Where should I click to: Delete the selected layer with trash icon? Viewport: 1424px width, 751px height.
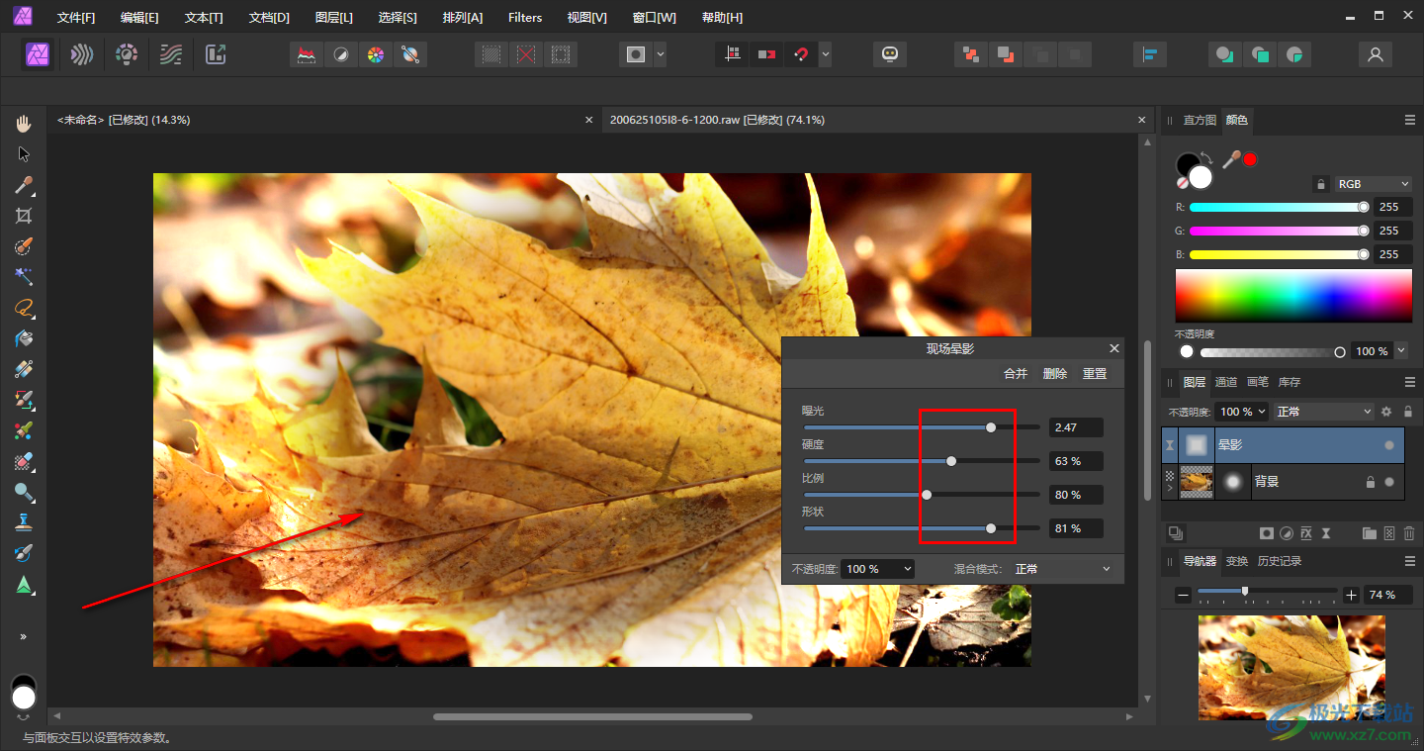pyautogui.click(x=1409, y=533)
